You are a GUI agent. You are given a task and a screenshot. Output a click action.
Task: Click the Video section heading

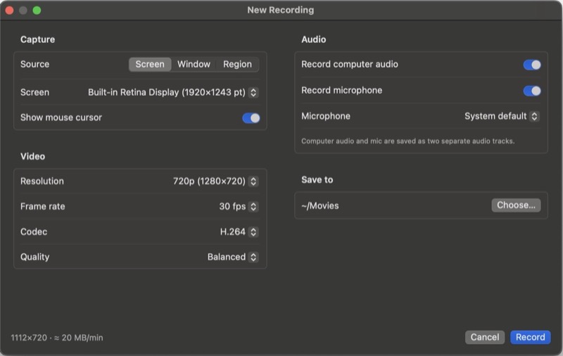click(x=32, y=156)
